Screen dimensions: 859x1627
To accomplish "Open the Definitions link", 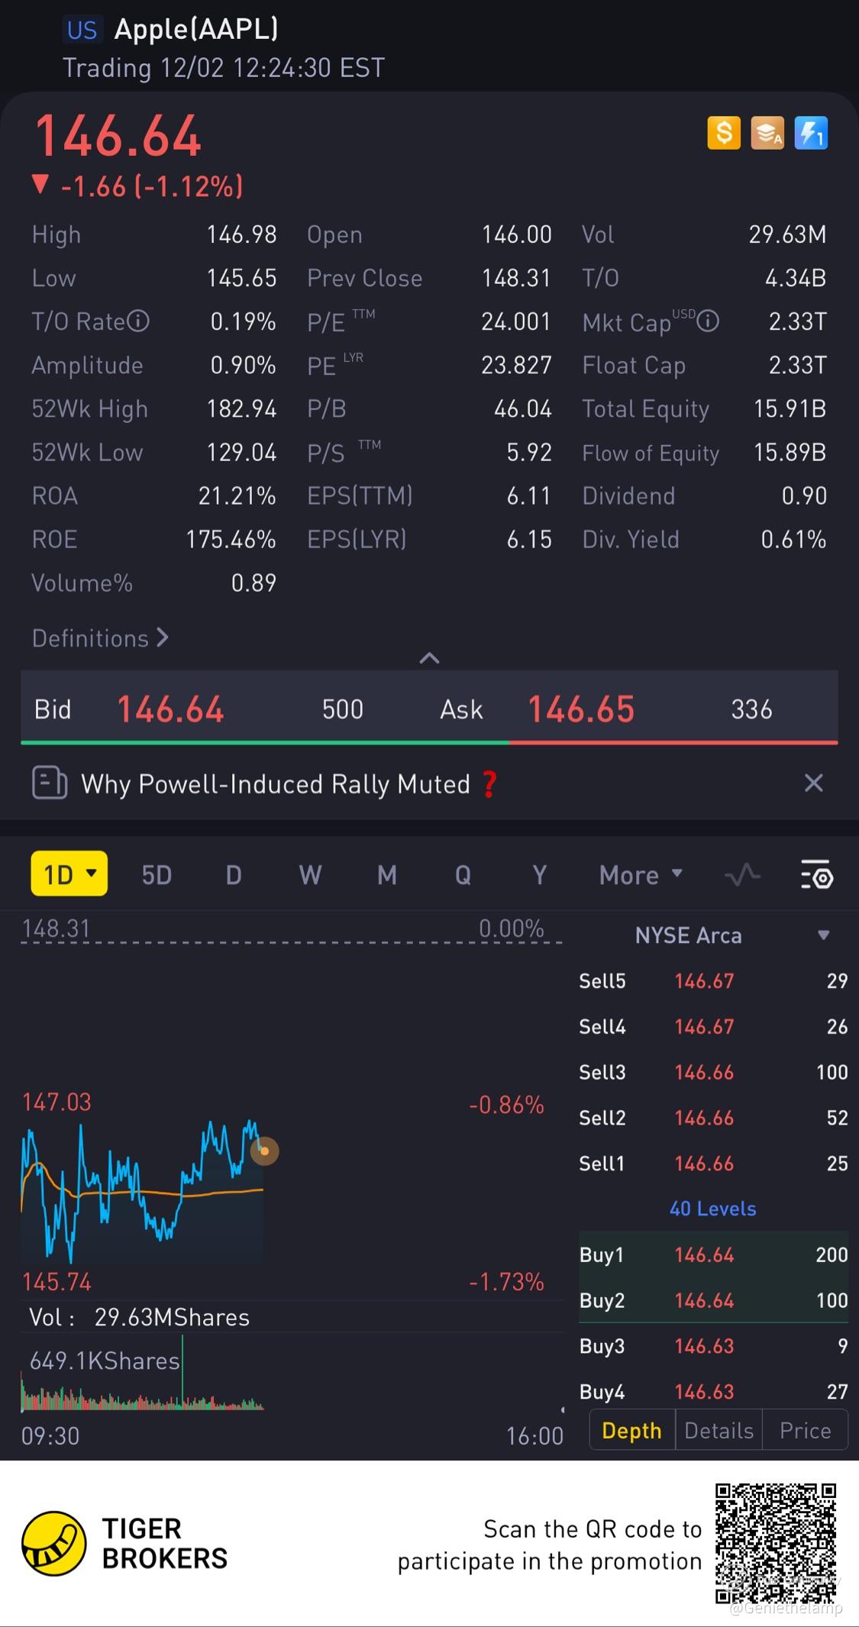I will tap(100, 638).
